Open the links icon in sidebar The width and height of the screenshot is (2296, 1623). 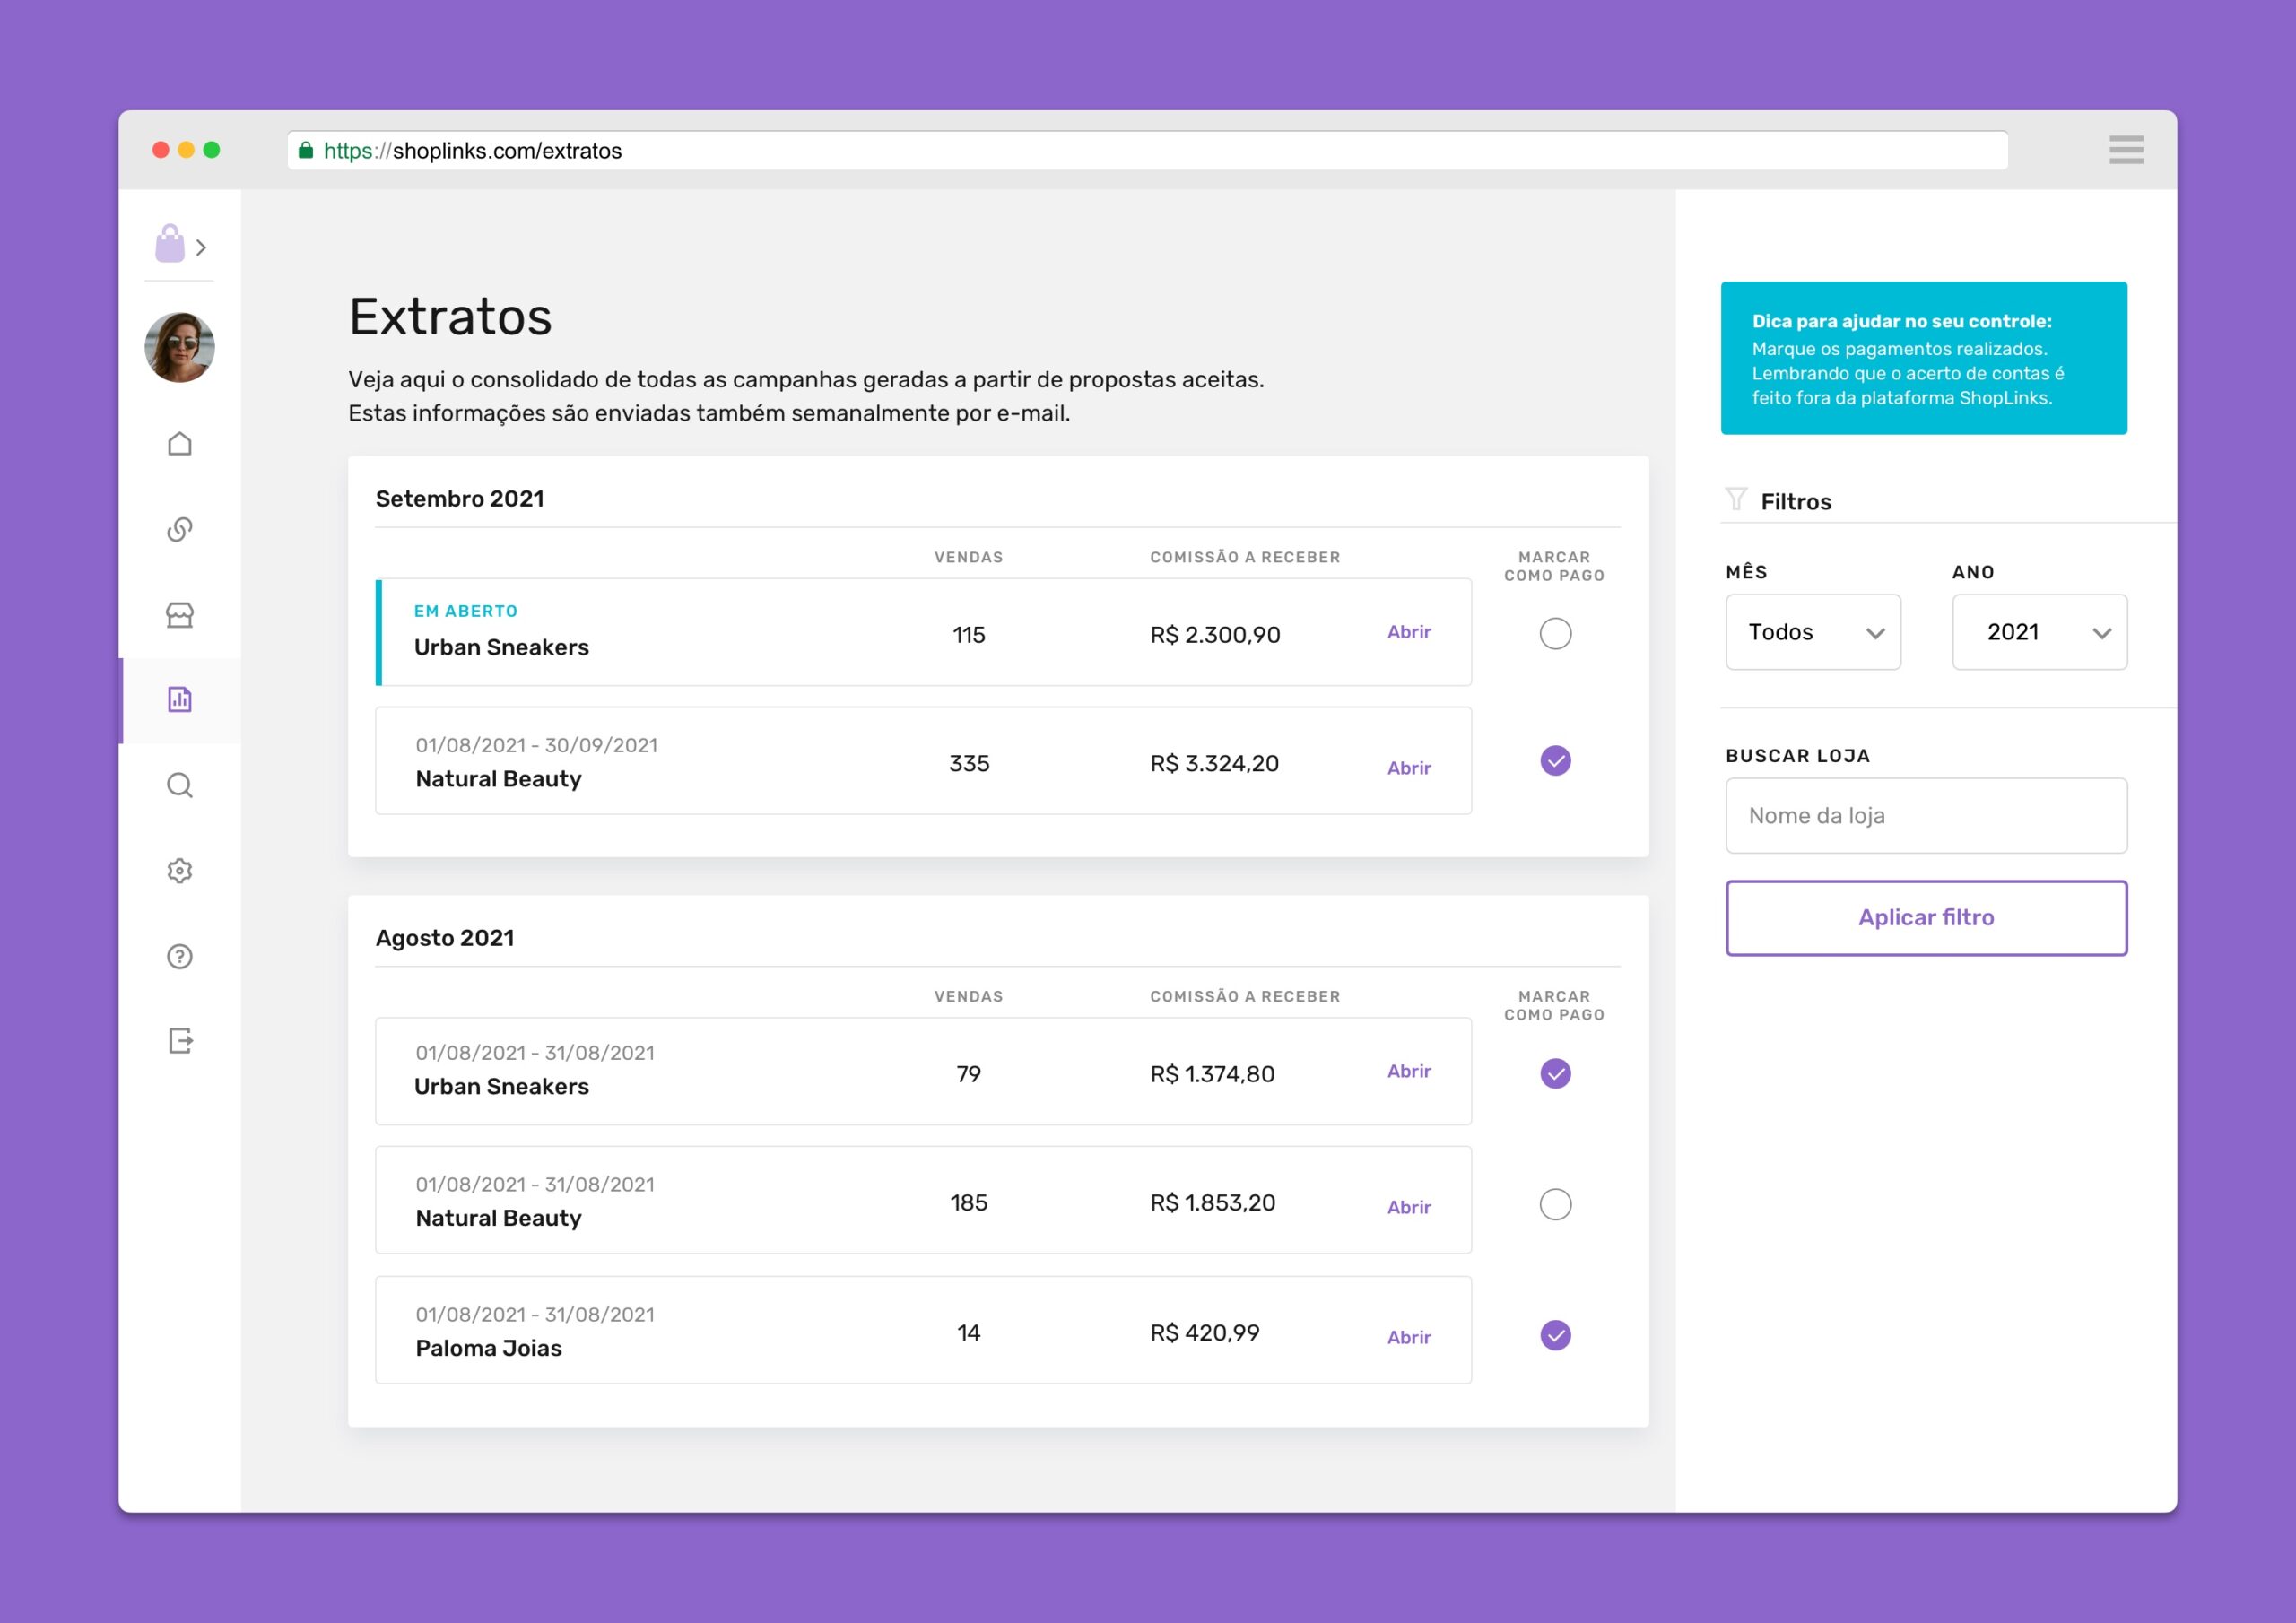[x=180, y=529]
